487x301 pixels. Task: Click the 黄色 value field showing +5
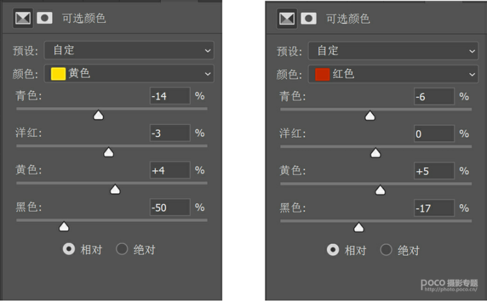click(x=434, y=171)
